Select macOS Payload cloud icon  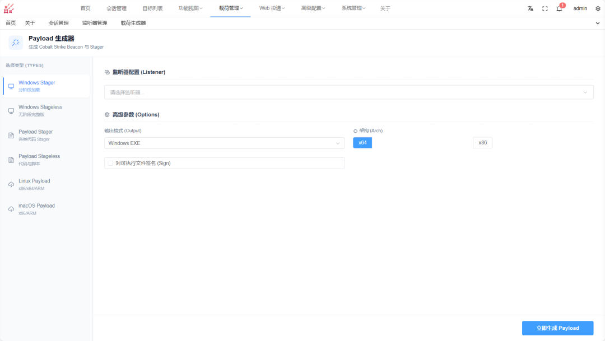point(11,209)
